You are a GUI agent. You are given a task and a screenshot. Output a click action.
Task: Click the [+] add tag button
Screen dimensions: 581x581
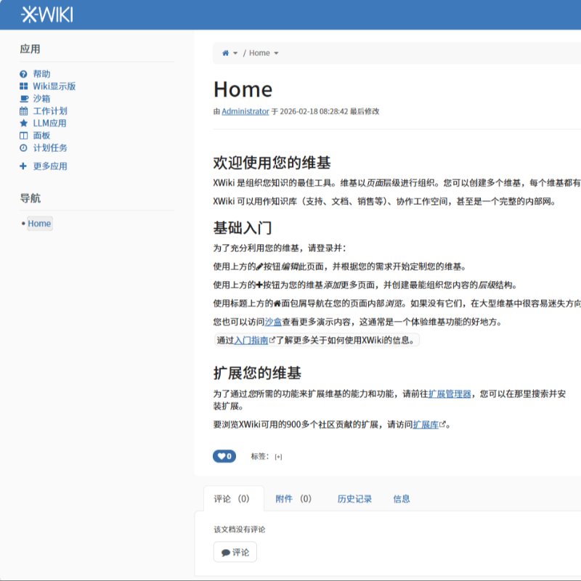278,457
